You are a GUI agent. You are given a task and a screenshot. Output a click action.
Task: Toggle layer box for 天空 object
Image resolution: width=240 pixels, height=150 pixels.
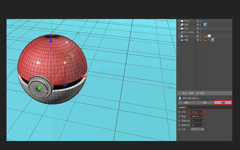pos(198,36)
